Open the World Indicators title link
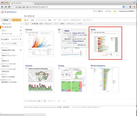The width and height of the screenshot is (137, 116). pyautogui.click(x=98, y=66)
